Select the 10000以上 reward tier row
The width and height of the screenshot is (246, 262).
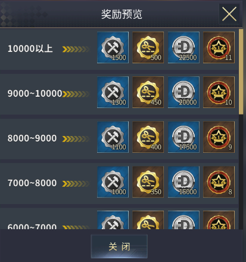coord(119,49)
